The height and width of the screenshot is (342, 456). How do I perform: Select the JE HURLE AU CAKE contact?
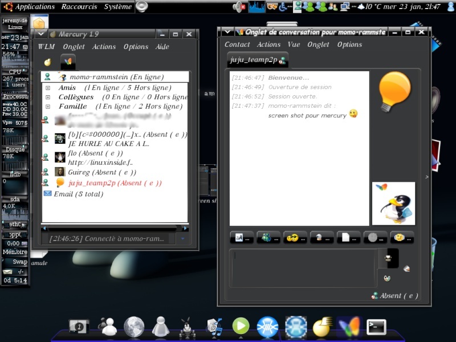(115, 139)
